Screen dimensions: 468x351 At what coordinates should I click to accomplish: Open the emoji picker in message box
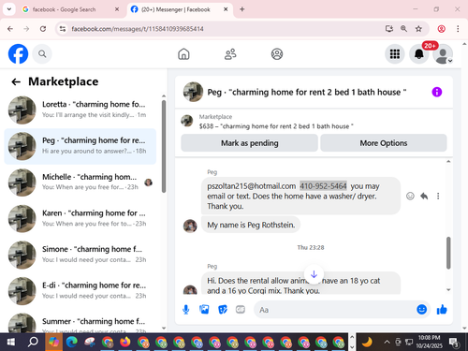coord(421,310)
